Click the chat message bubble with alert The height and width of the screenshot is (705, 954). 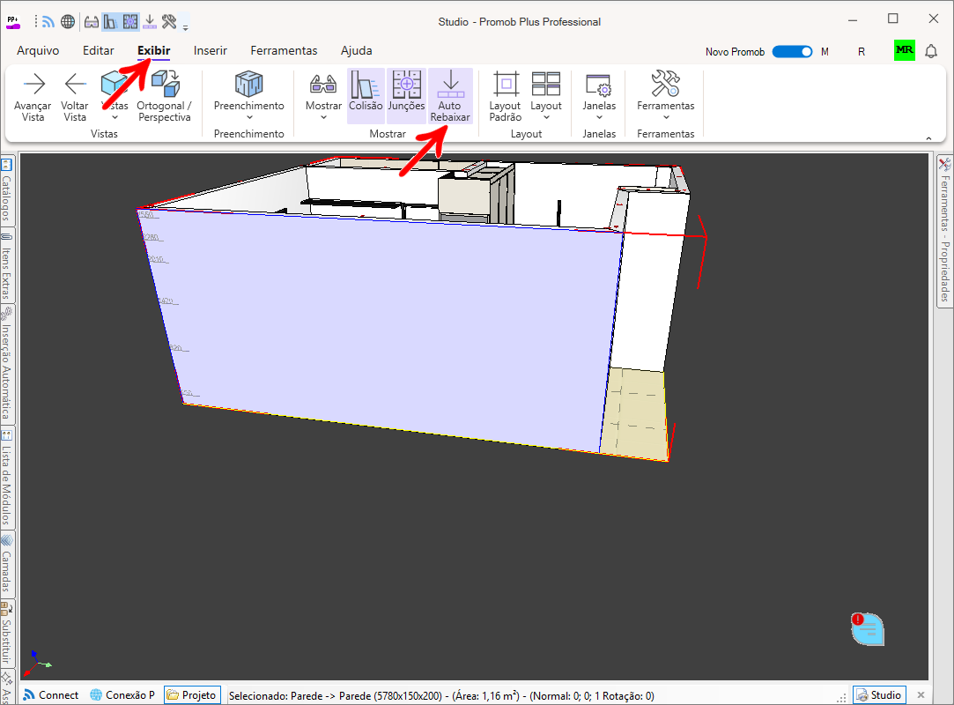tap(868, 629)
